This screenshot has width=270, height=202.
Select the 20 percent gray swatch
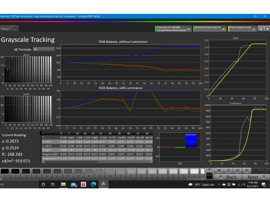click(x=47, y=172)
